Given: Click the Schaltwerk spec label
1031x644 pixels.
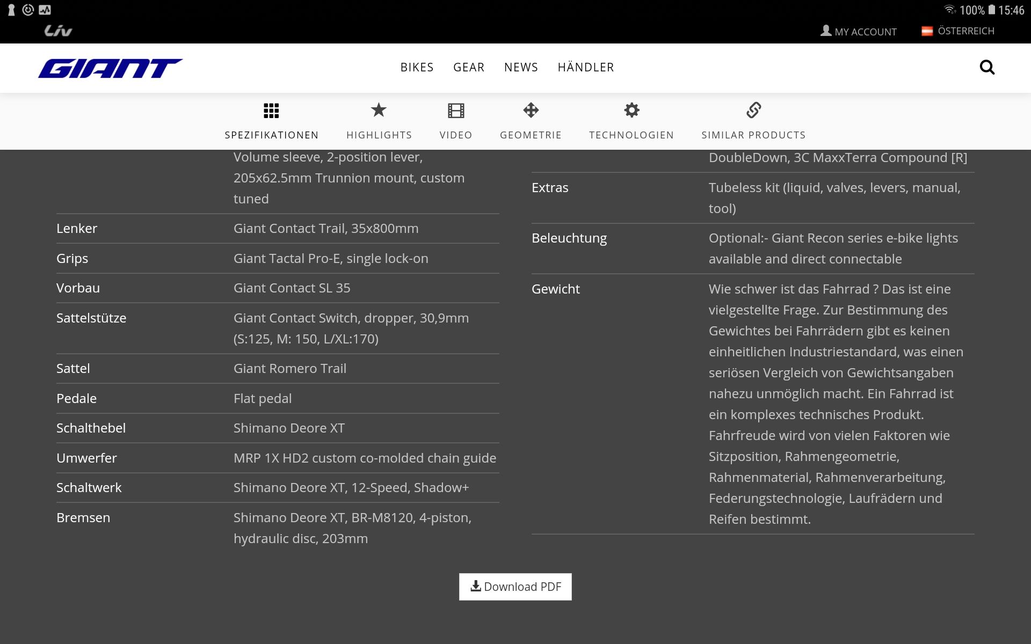Looking at the screenshot, I should click(x=89, y=487).
